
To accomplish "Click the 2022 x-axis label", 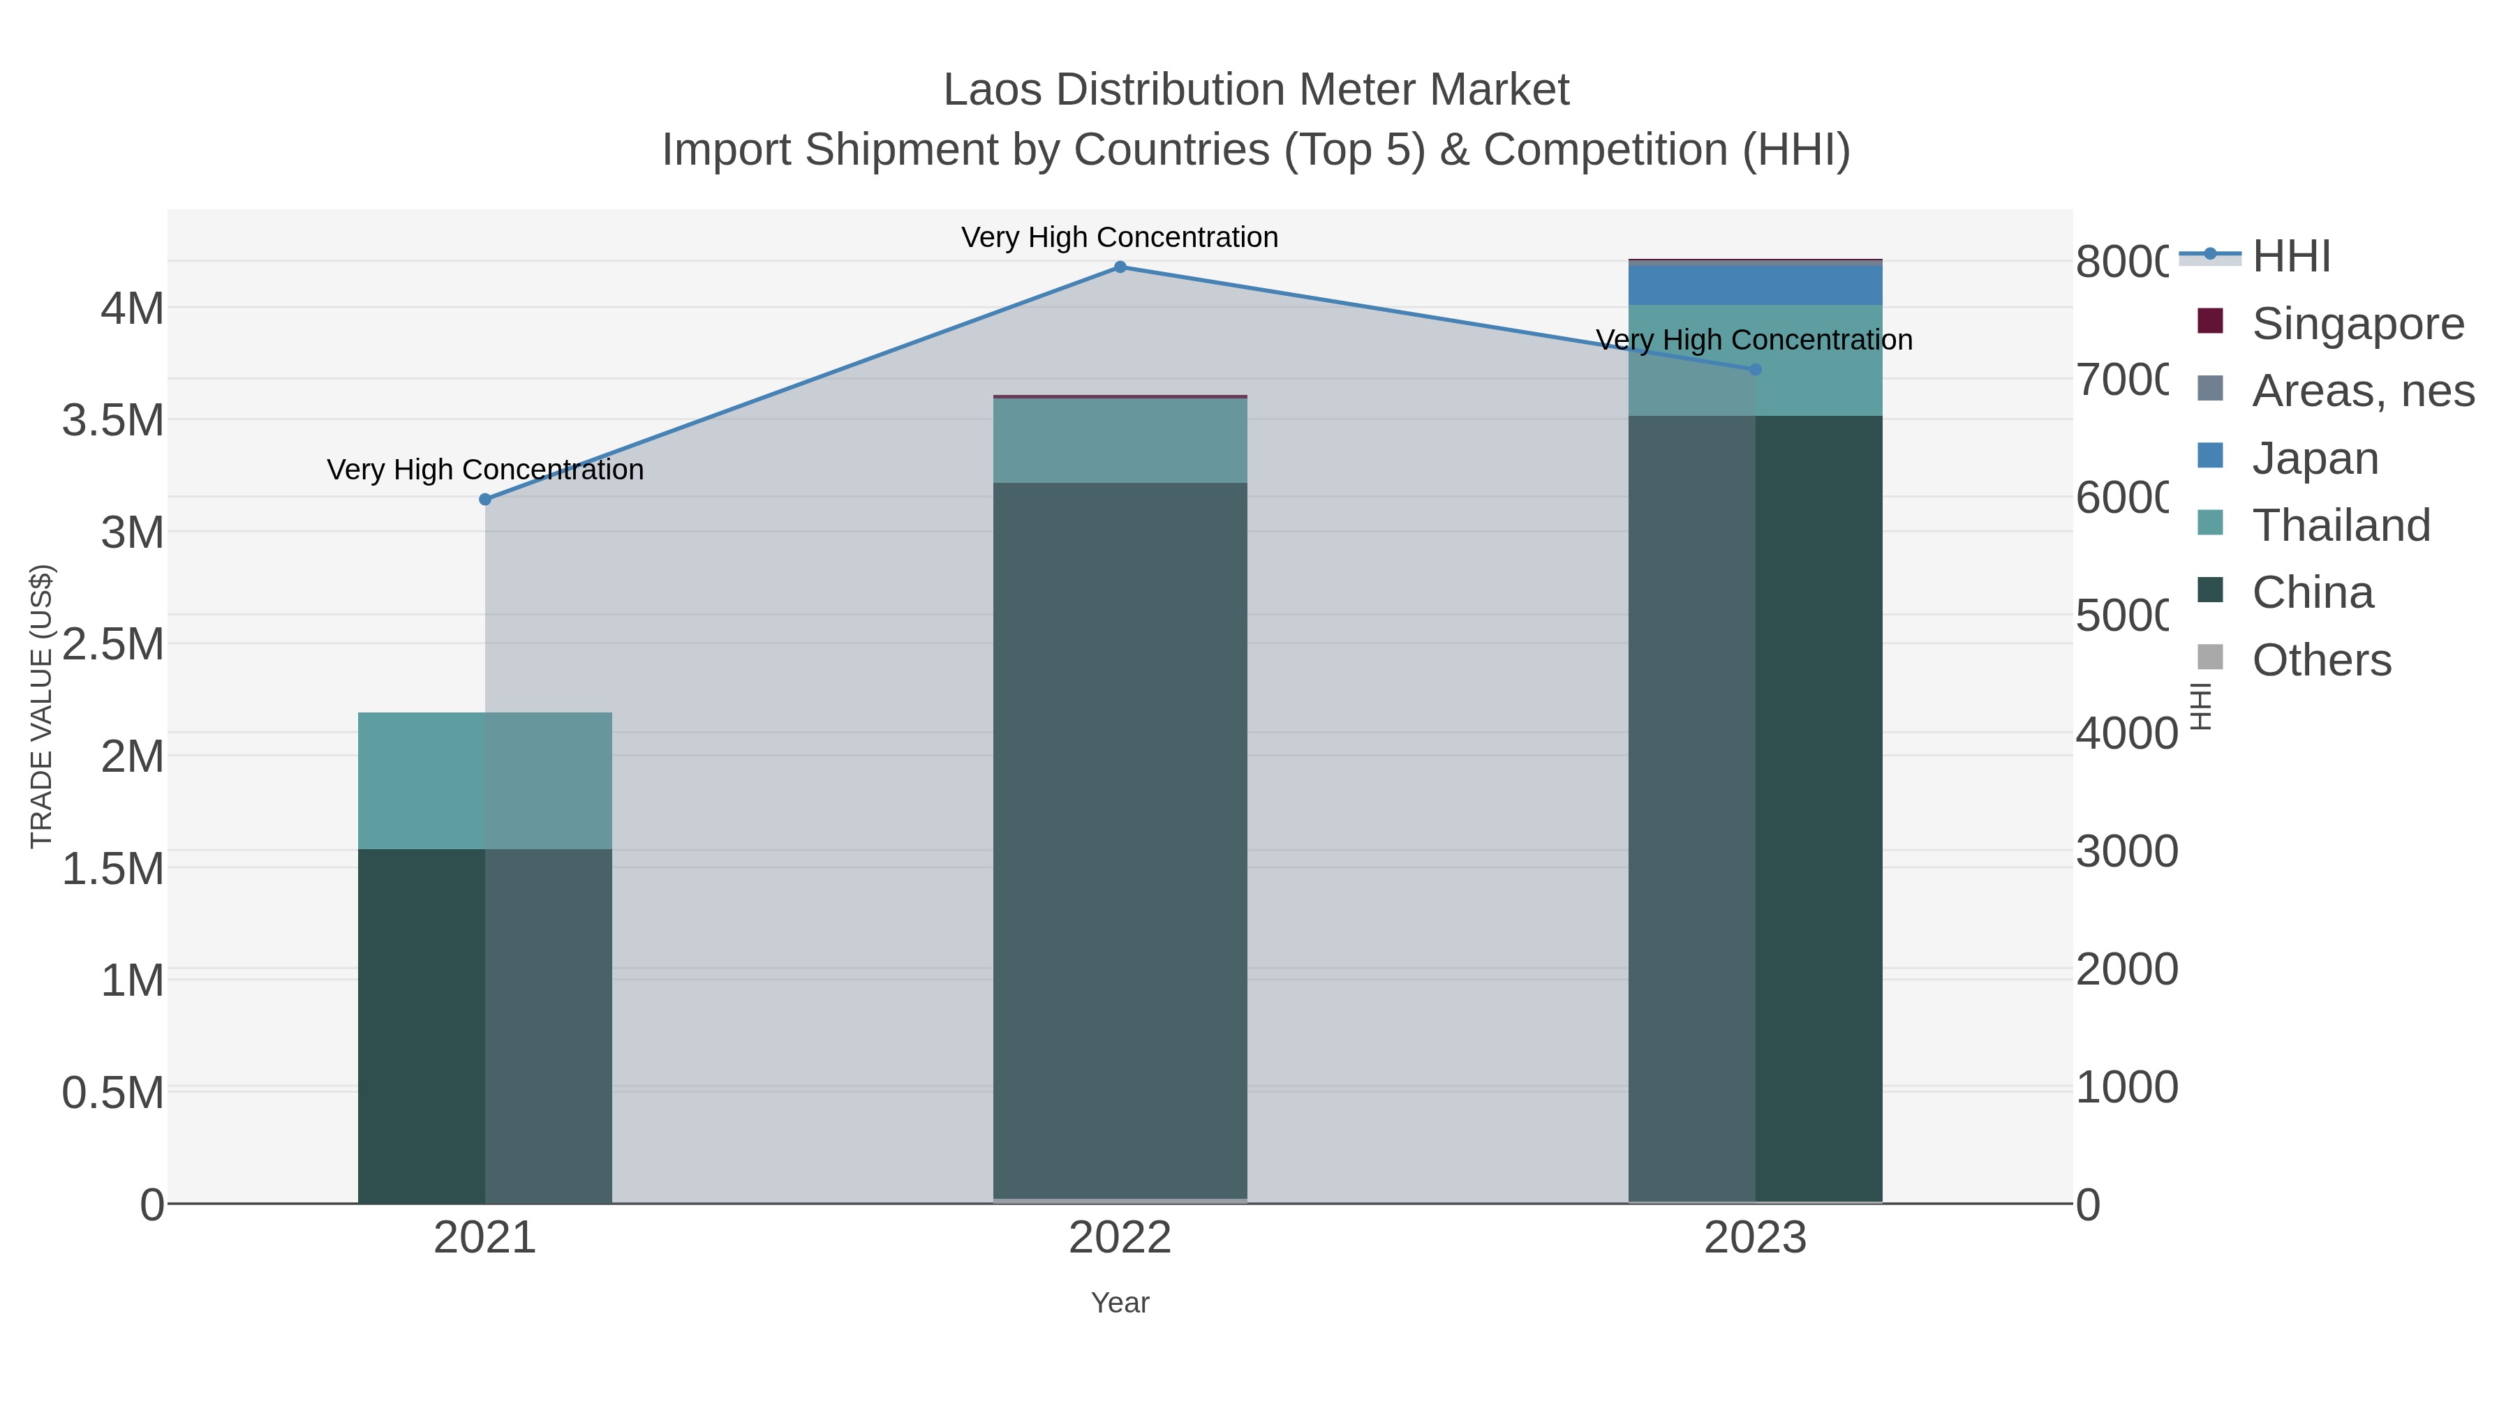I will point(1120,1239).
